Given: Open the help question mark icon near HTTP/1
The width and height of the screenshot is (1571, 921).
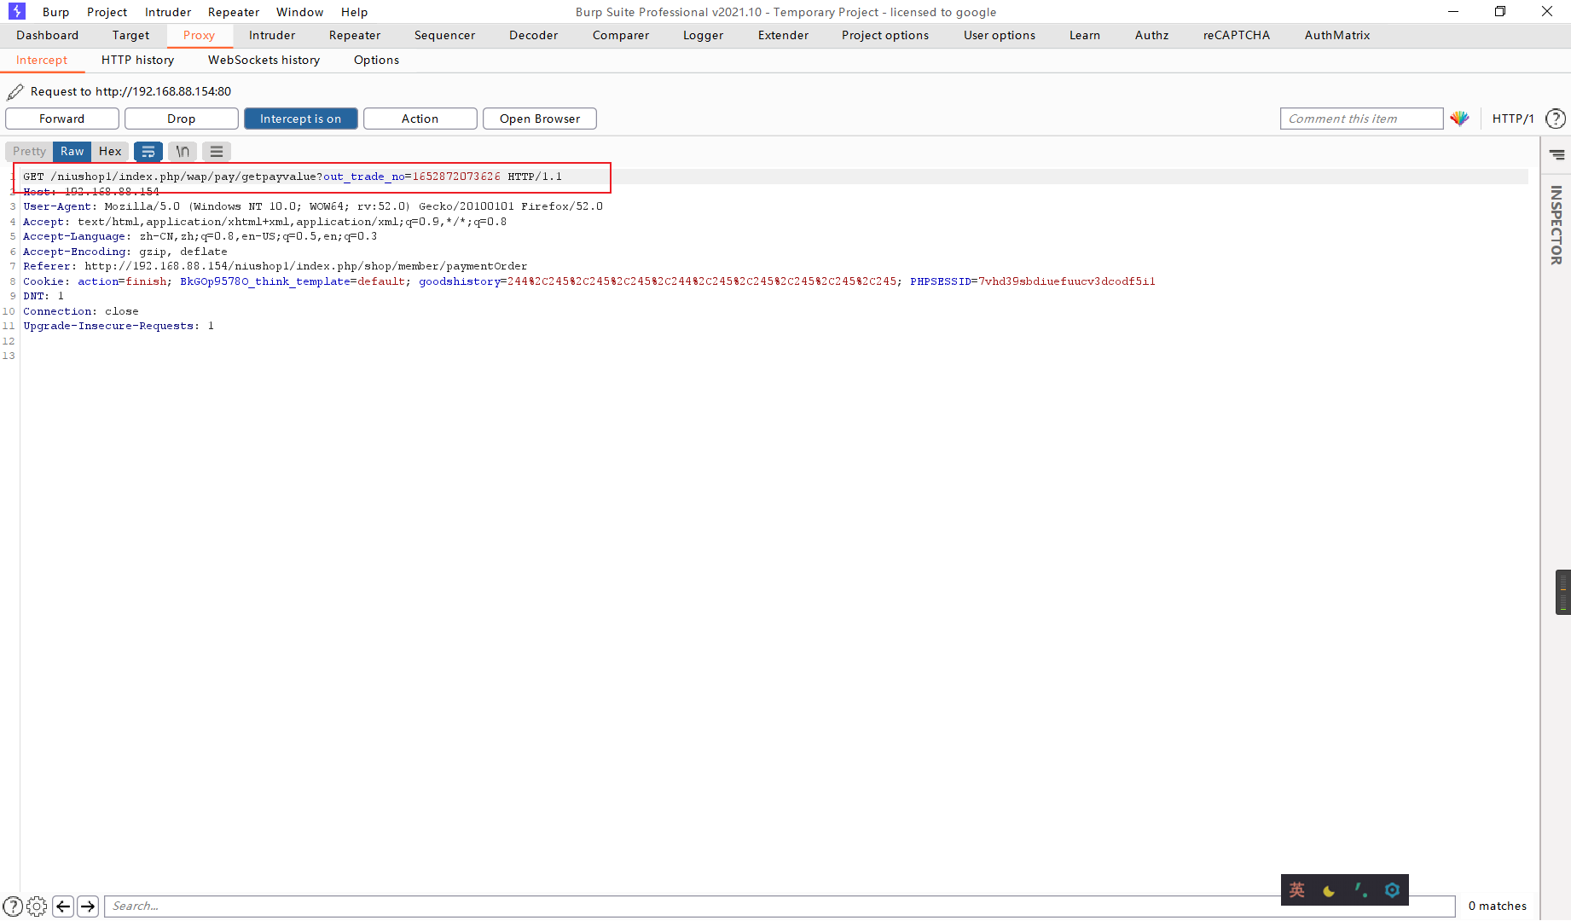Looking at the screenshot, I should pyautogui.click(x=1556, y=119).
